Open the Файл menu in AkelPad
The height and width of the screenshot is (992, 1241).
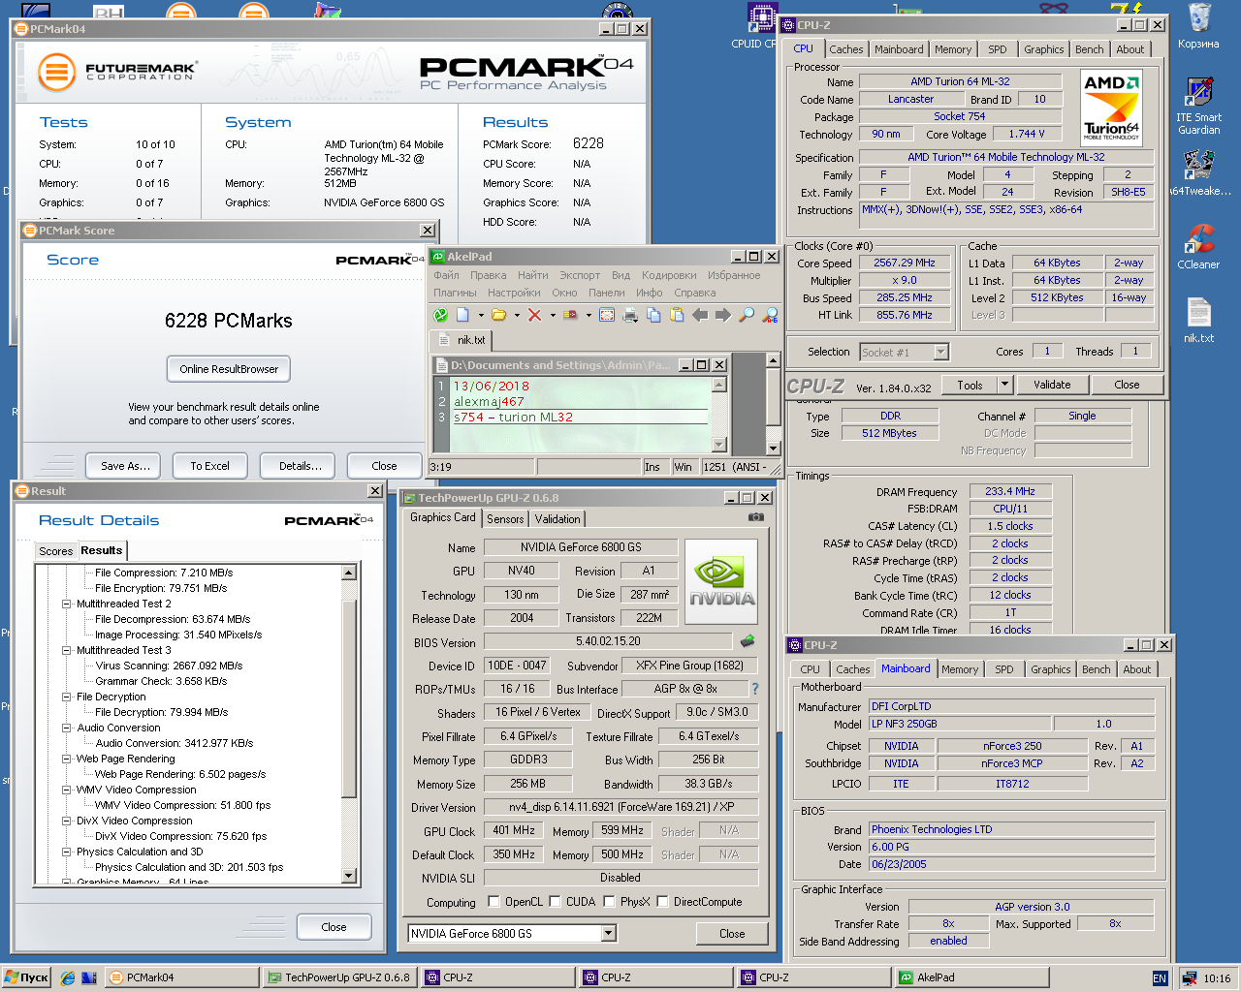point(446,275)
